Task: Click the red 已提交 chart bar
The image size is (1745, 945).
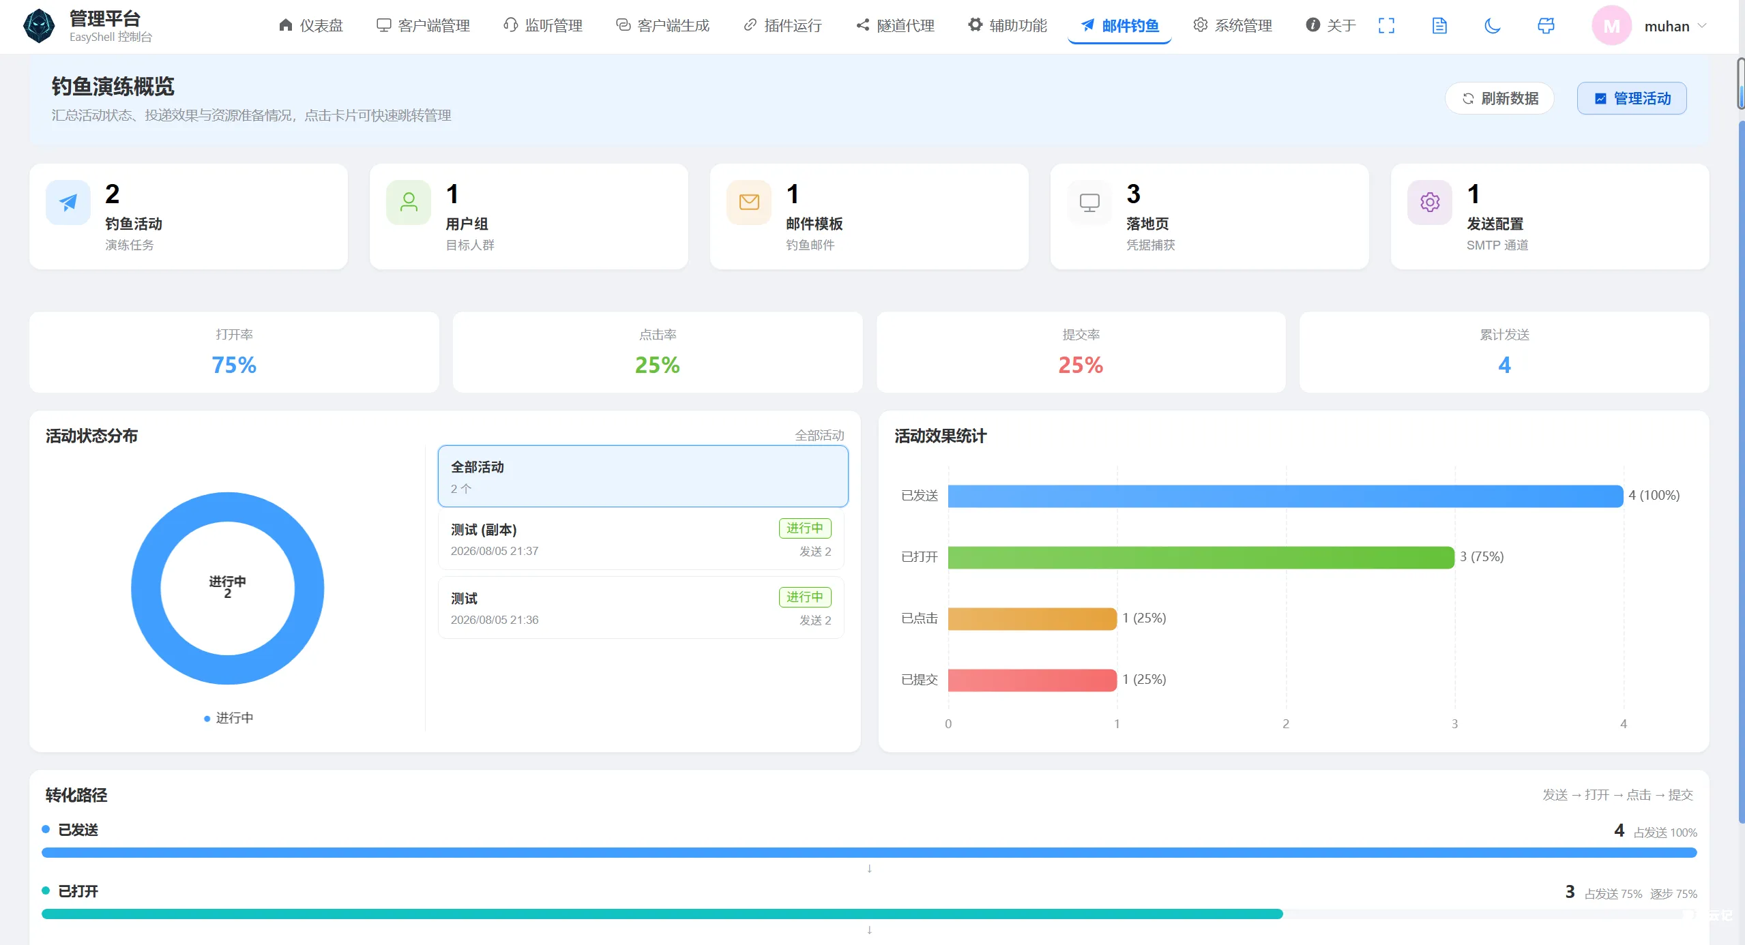Action: (x=1032, y=680)
